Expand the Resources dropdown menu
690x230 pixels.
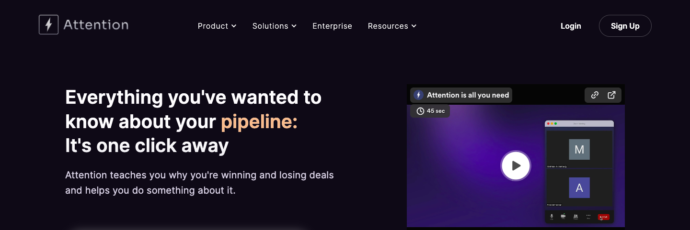(x=392, y=26)
